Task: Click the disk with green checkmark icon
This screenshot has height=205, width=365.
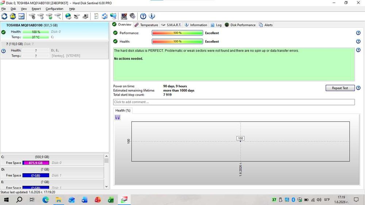Action: pyautogui.click(x=49, y=16)
